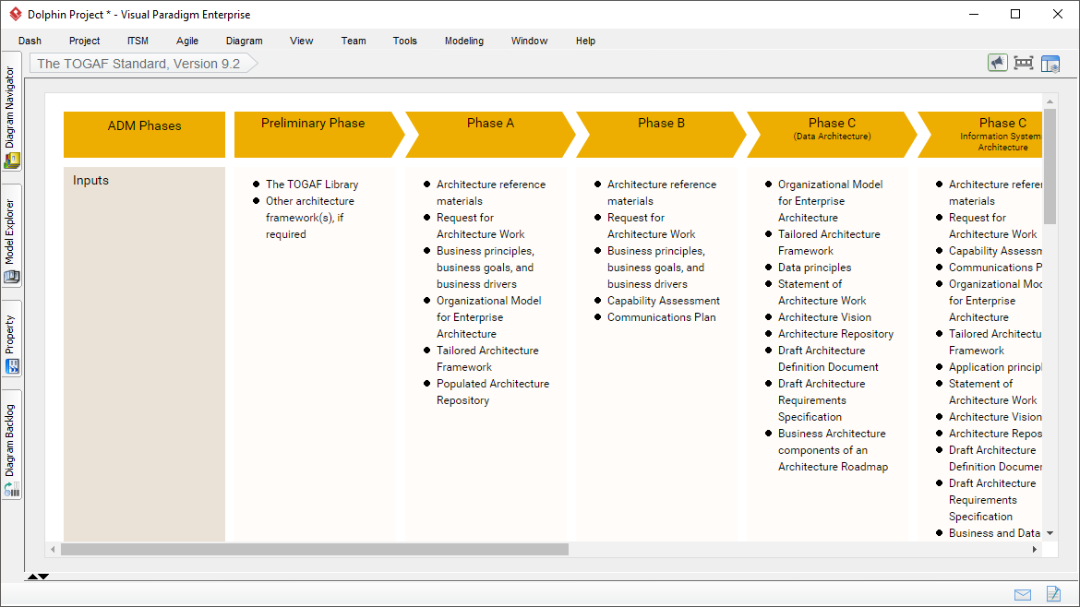Click the horizontal scrollbar right arrow
The height and width of the screenshot is (607, 1080).
coord(1035,549)
